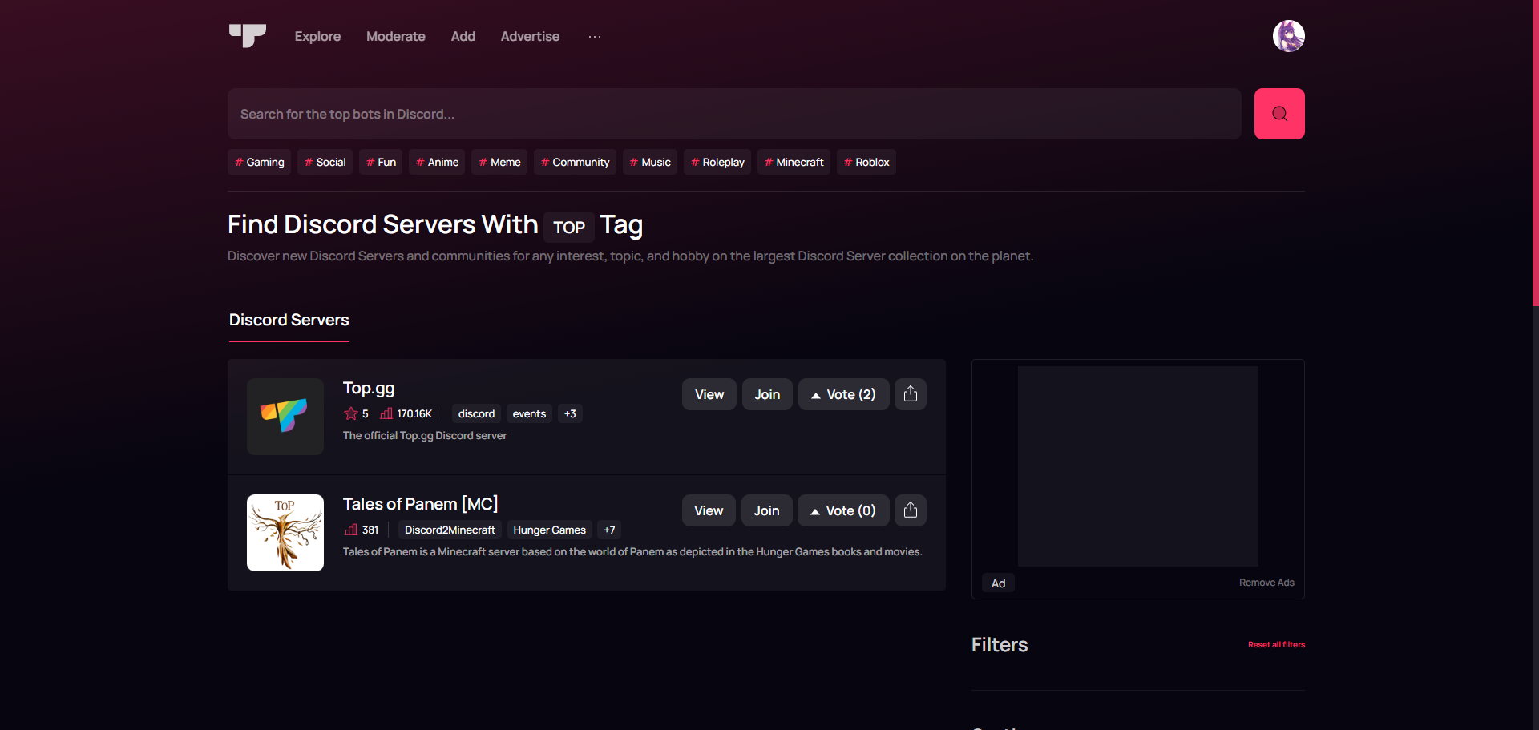Click the Ad label badge
Screen dimensions: 1539x730
(x=998, y=583)
